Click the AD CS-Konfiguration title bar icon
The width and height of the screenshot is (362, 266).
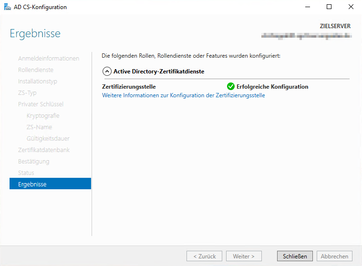pos(7,7)
